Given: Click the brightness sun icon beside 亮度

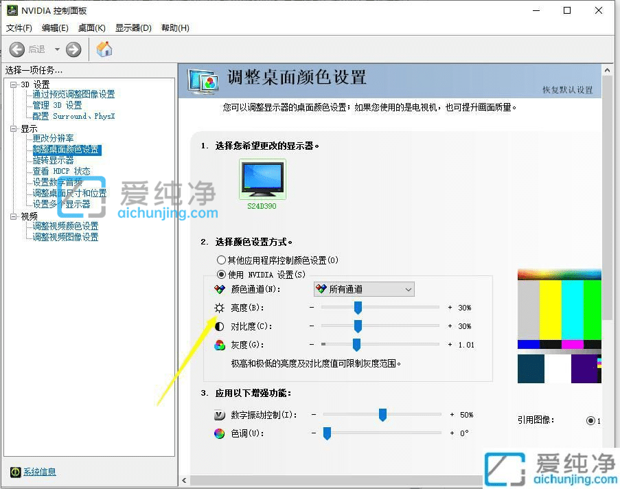Looking at the screenshot, I should tap(219, 308).
